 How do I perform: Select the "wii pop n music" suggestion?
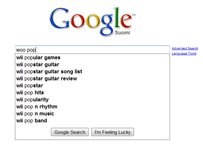35,114
